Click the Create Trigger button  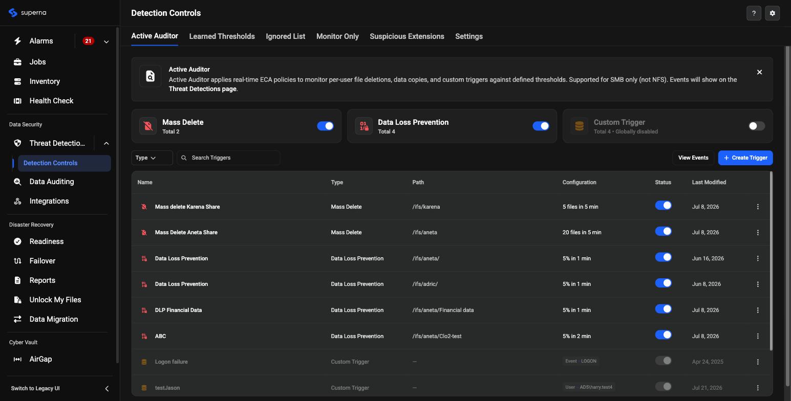click(x=745, y=158)
